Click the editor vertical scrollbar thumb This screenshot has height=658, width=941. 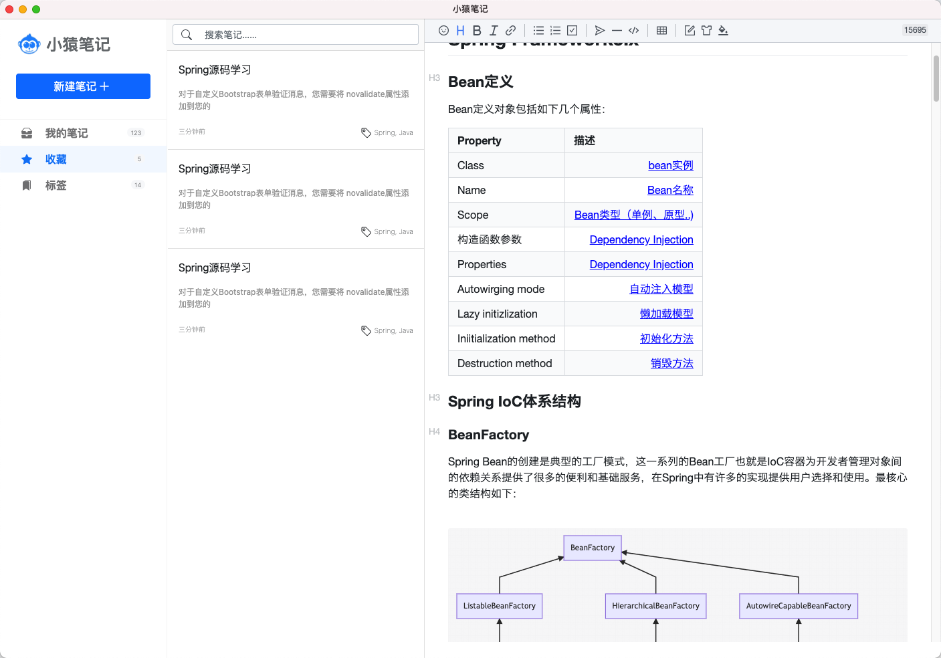tap(936, 78)
